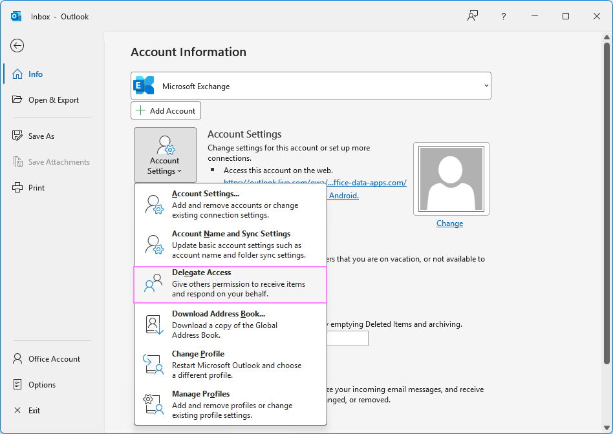The height and width of the screenshot is (434, 613).
Task: Click the Exit X icon in sidebar
Action: pos(17,410)
